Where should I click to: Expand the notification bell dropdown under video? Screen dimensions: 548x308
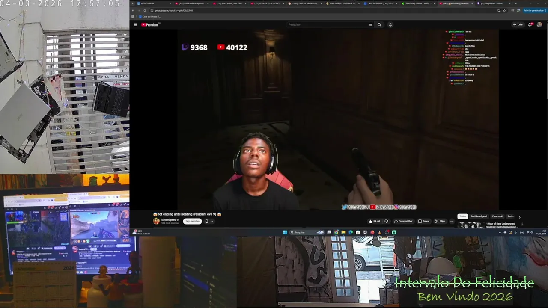(x=208, y=221)
